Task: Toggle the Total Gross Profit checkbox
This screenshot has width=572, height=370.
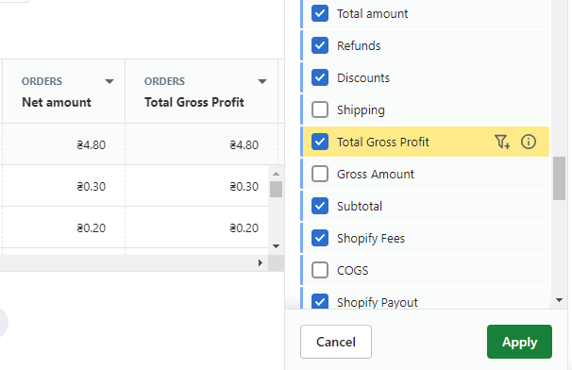Action: 320,142
